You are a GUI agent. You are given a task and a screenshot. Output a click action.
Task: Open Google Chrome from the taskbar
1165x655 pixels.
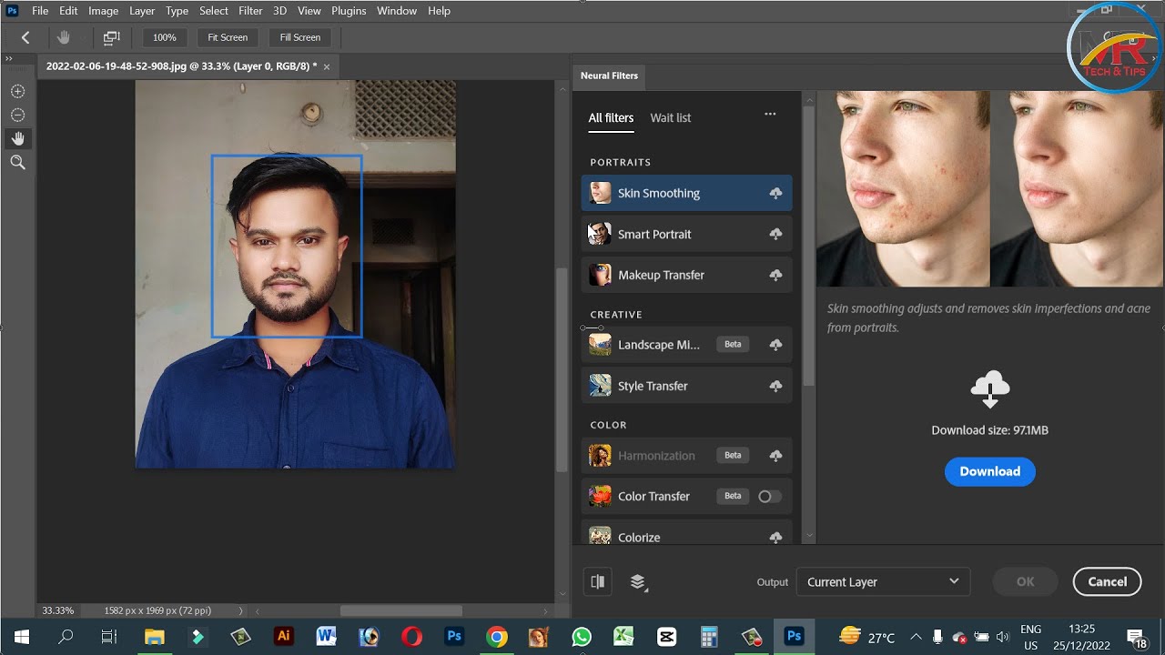click(497, 637)
